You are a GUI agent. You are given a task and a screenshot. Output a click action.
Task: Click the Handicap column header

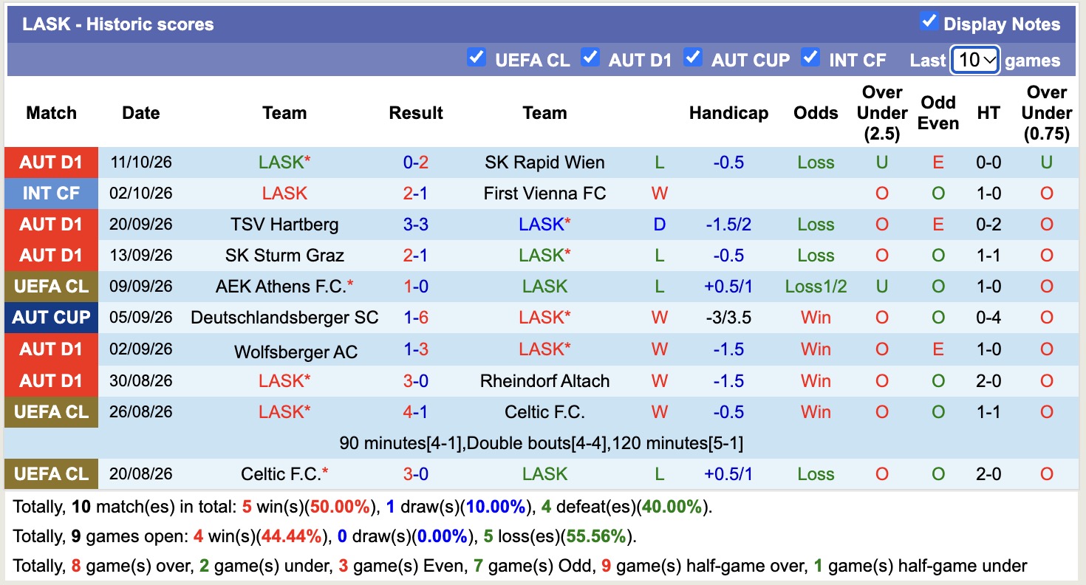click(728, 113)
